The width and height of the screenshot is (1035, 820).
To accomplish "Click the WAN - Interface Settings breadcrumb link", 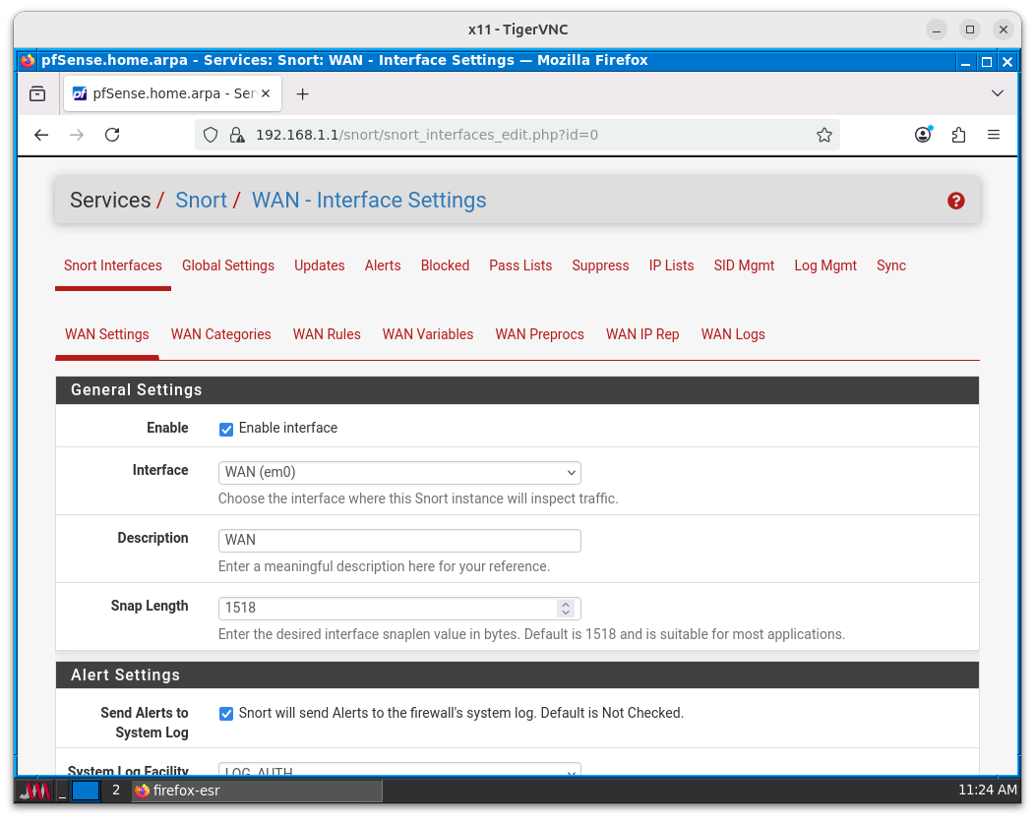I will point(369,201).
